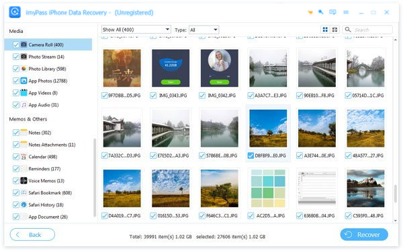403x251 pixels.
Task: Click the Photo Library flower icon
Action: [24, 69]
